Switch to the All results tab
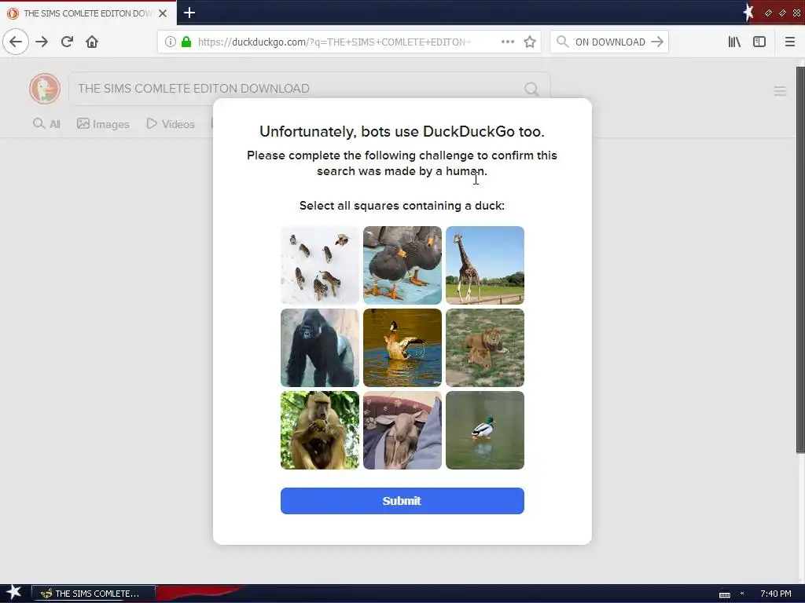This screenshot has height=603, width=805. (x=46, y=123)
